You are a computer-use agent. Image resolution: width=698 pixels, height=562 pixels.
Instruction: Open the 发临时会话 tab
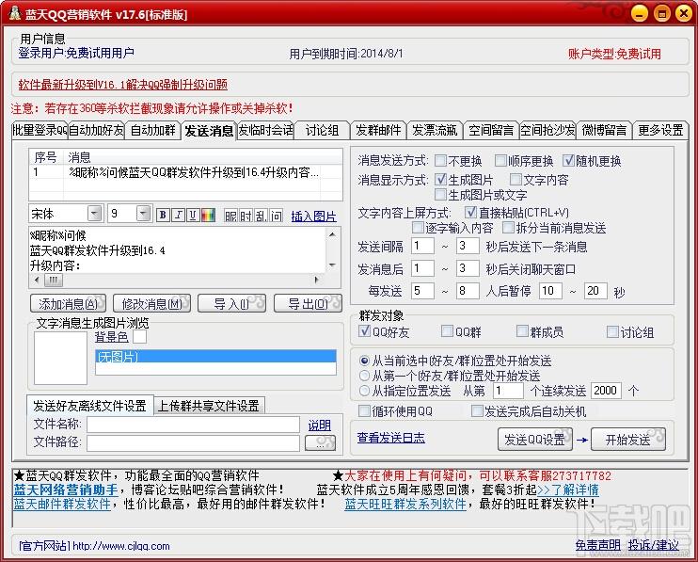[266, 130]
